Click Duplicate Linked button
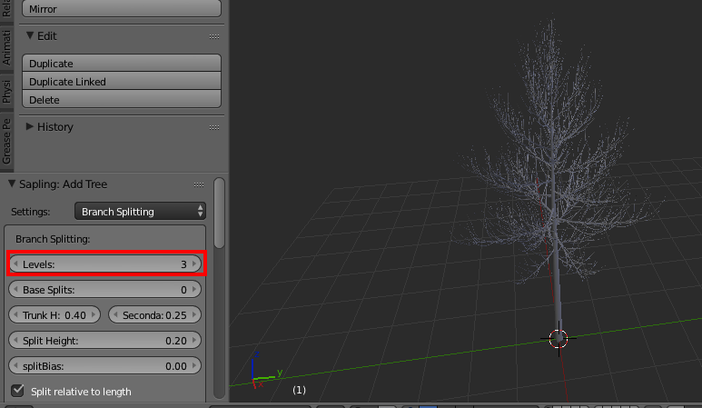Image resolution: width=702 pixels, height=408 pixels. click(x=122, y=82)
